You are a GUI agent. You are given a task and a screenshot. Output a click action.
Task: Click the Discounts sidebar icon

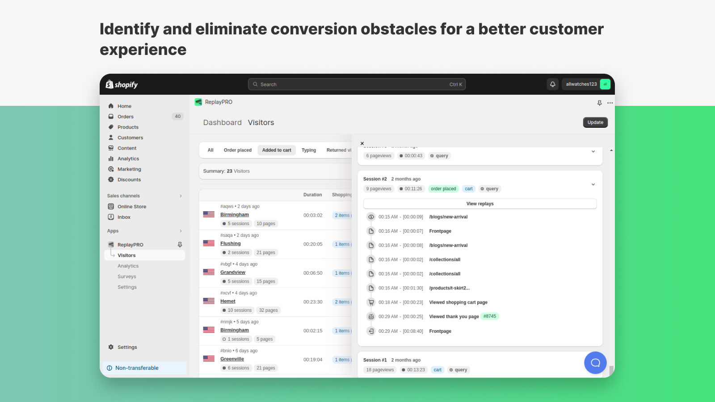111,180
